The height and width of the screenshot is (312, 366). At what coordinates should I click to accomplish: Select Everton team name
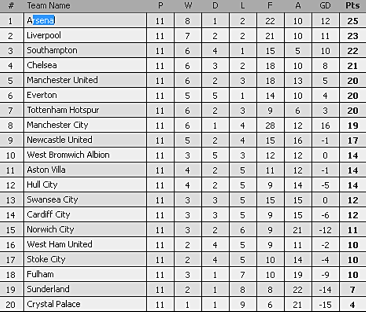(42, 95)
